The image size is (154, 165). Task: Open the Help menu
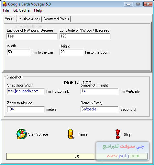click(x=38, y=10)
